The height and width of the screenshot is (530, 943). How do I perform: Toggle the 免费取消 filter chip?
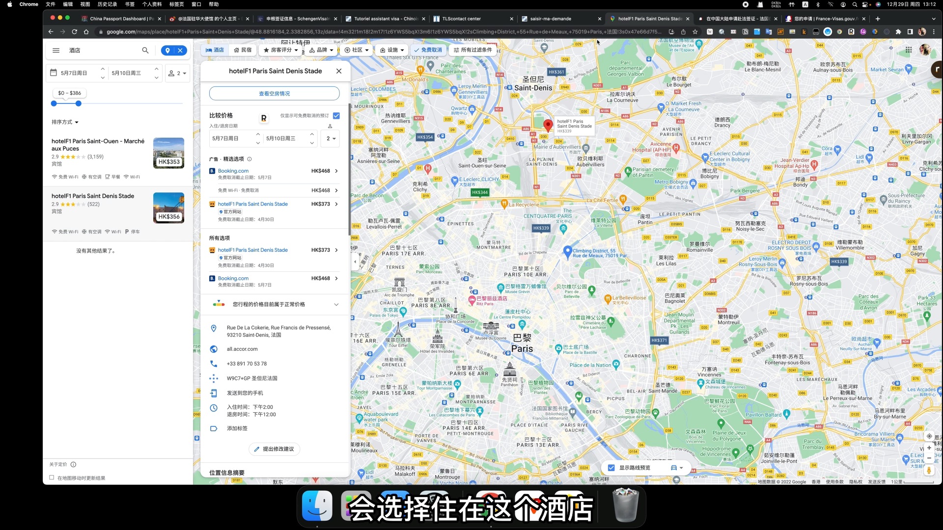pos(427,50)
